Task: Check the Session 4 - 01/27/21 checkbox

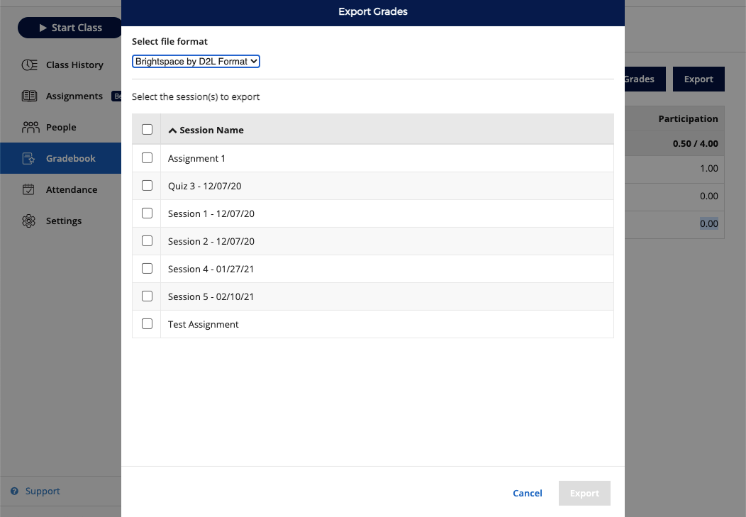Action: tap(147, 268)
